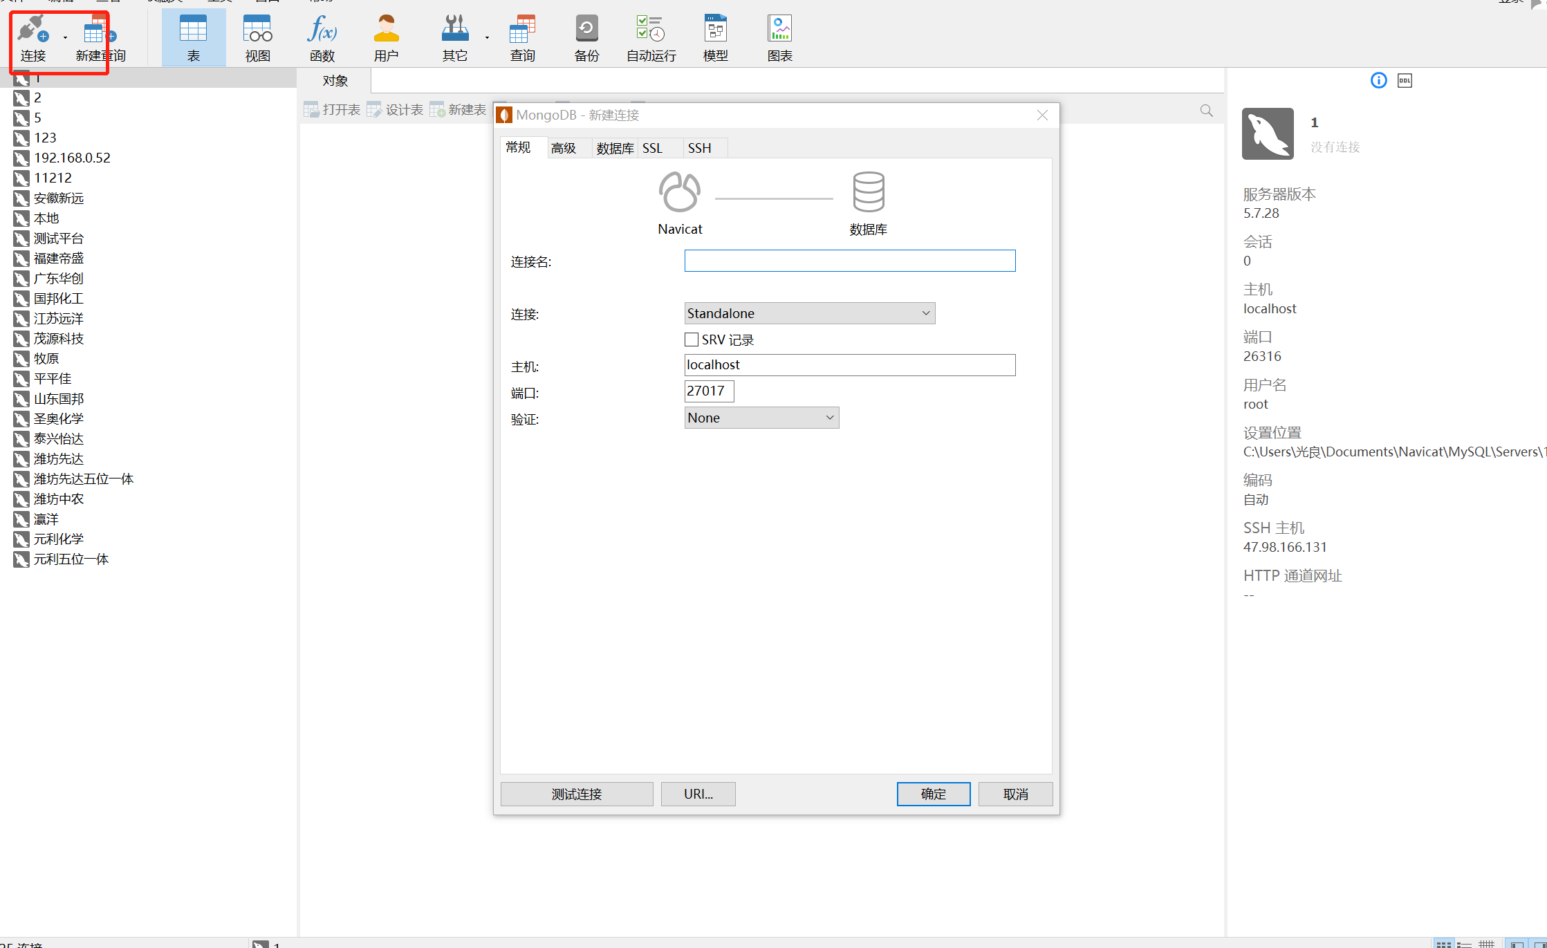1547x948 pixels.
Task: Select the 江苏远洋 connection in the tree
Action: tap(59, 318)
